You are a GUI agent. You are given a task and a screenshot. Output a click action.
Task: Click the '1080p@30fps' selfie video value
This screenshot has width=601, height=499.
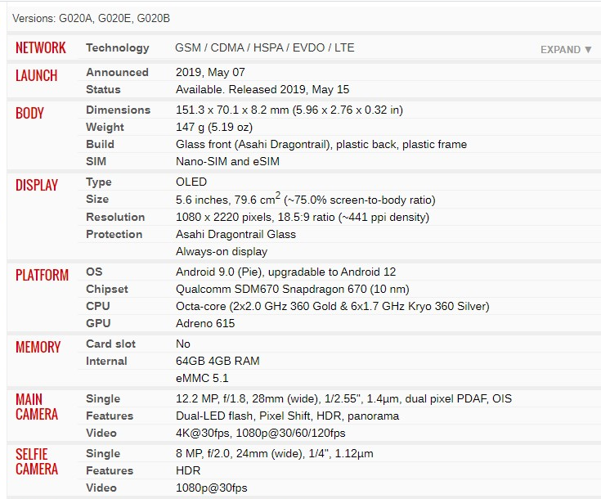(211, 488)
